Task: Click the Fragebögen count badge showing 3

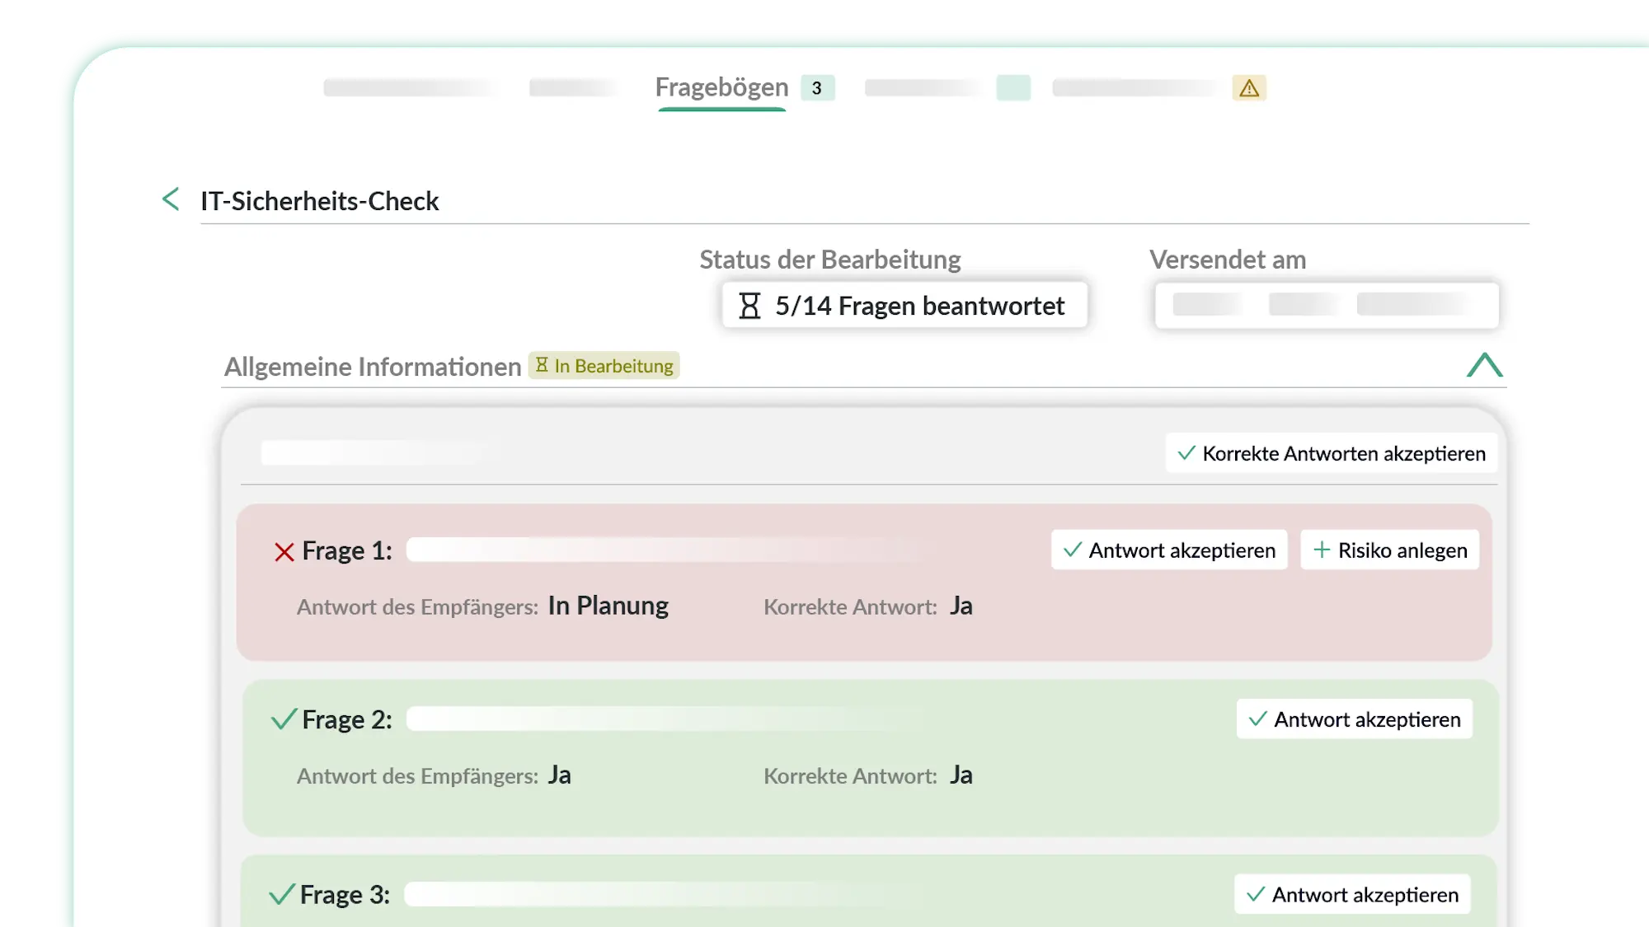Action: point(816,88)
